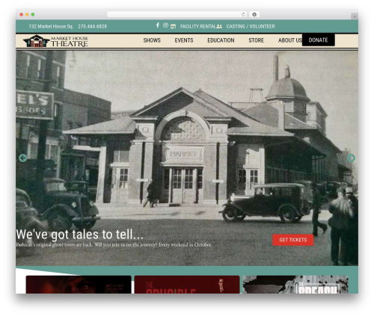Open the Casting / Volunteer link
The height and width of the screenshot is (316, 374).
pyautogui.click(x=251, y=26)
